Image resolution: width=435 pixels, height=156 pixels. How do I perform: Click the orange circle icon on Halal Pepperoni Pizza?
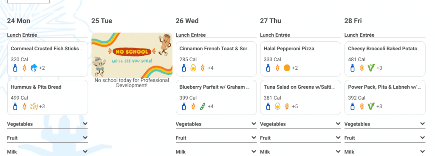(287, 68)
